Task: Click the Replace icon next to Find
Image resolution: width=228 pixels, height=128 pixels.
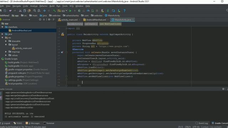Action: 39,11
